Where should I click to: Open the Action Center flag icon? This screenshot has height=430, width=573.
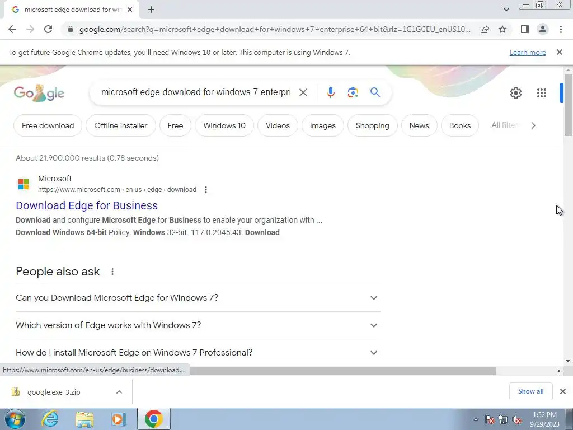click(x=490, y=419)
